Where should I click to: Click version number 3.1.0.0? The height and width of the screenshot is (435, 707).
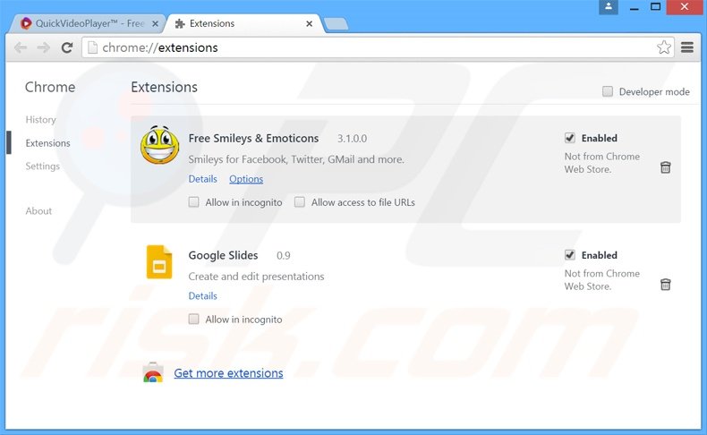(352, 139)
